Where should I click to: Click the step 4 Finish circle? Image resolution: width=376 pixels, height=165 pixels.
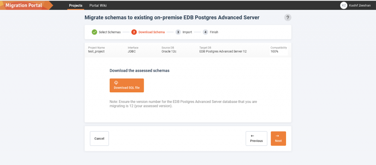coord(206,32)
